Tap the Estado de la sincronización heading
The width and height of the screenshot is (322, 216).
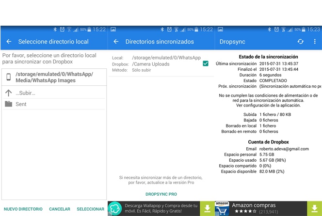point(268,57)
